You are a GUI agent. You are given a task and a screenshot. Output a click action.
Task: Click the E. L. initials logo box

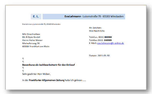pos(36,17)
